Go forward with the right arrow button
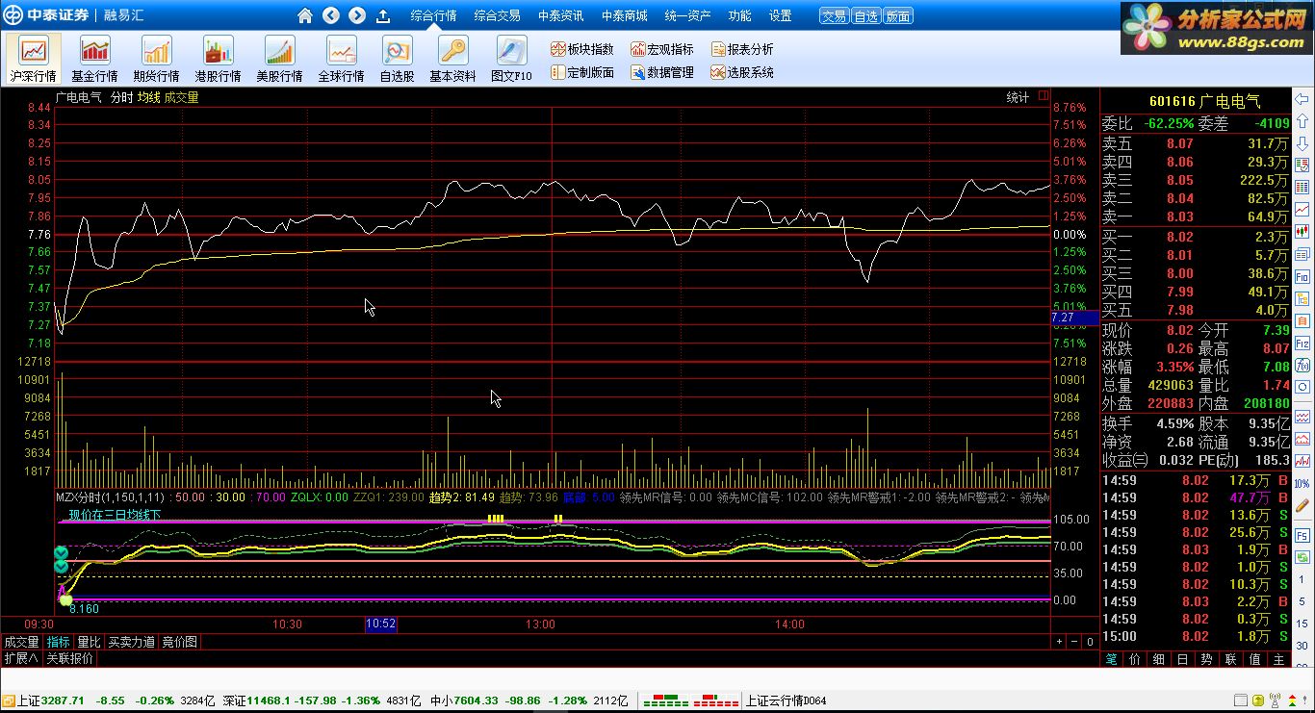 357,15
